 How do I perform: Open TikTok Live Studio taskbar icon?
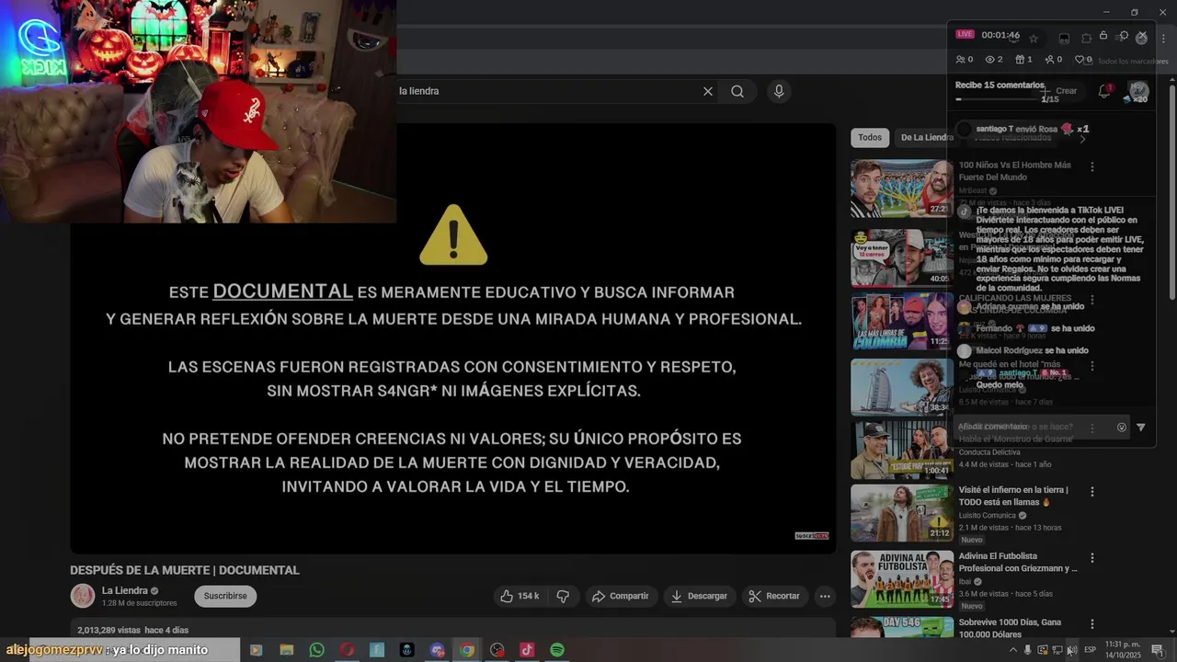coord(527,650)
